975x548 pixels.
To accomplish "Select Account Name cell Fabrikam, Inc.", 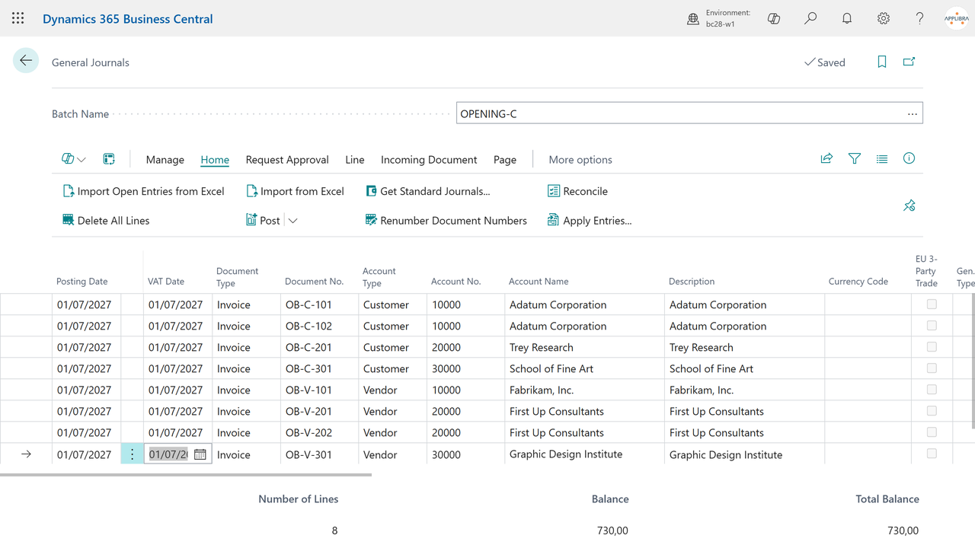I will point(585,390).
